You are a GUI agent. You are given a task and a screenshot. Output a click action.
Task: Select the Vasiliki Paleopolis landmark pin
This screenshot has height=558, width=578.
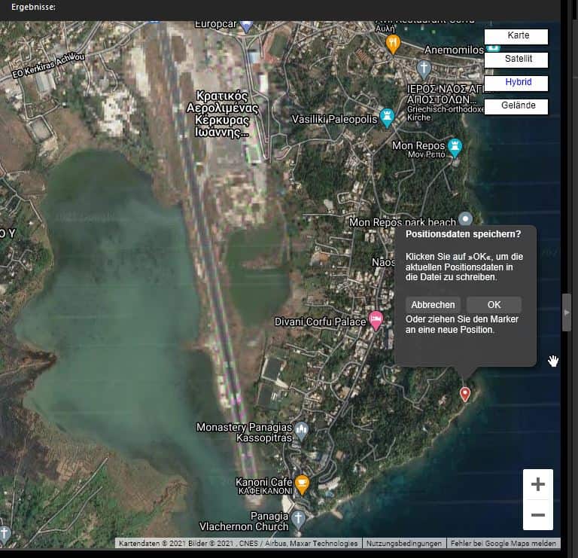pyautogui.click(x=387, y=118)
